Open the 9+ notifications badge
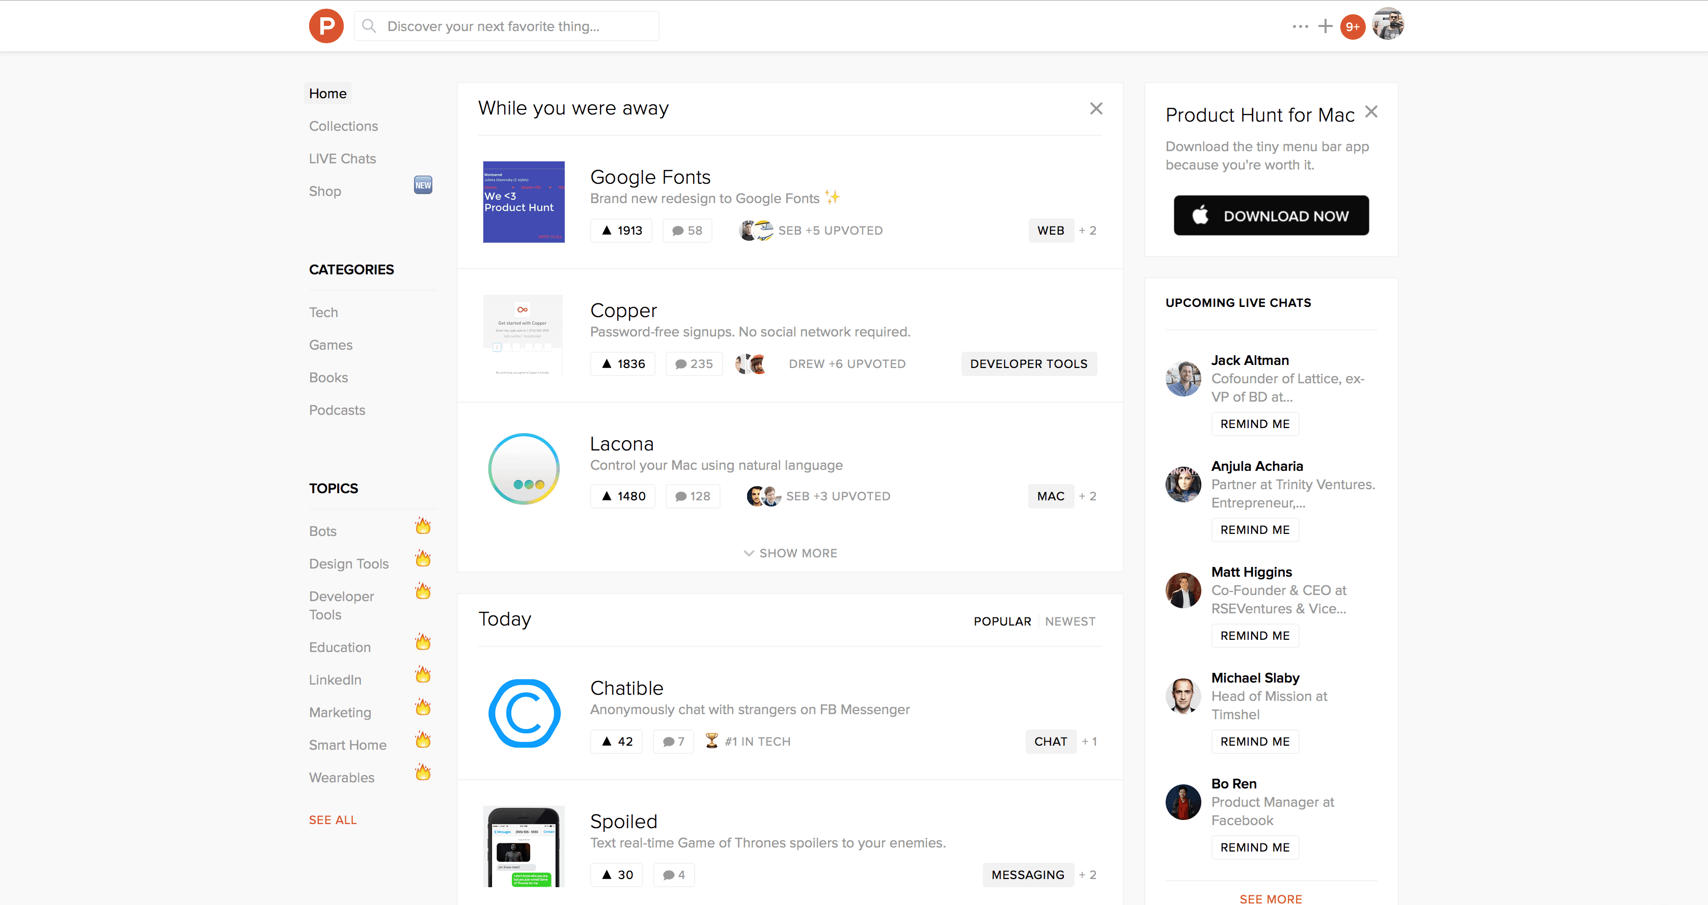 [1353, 26]
